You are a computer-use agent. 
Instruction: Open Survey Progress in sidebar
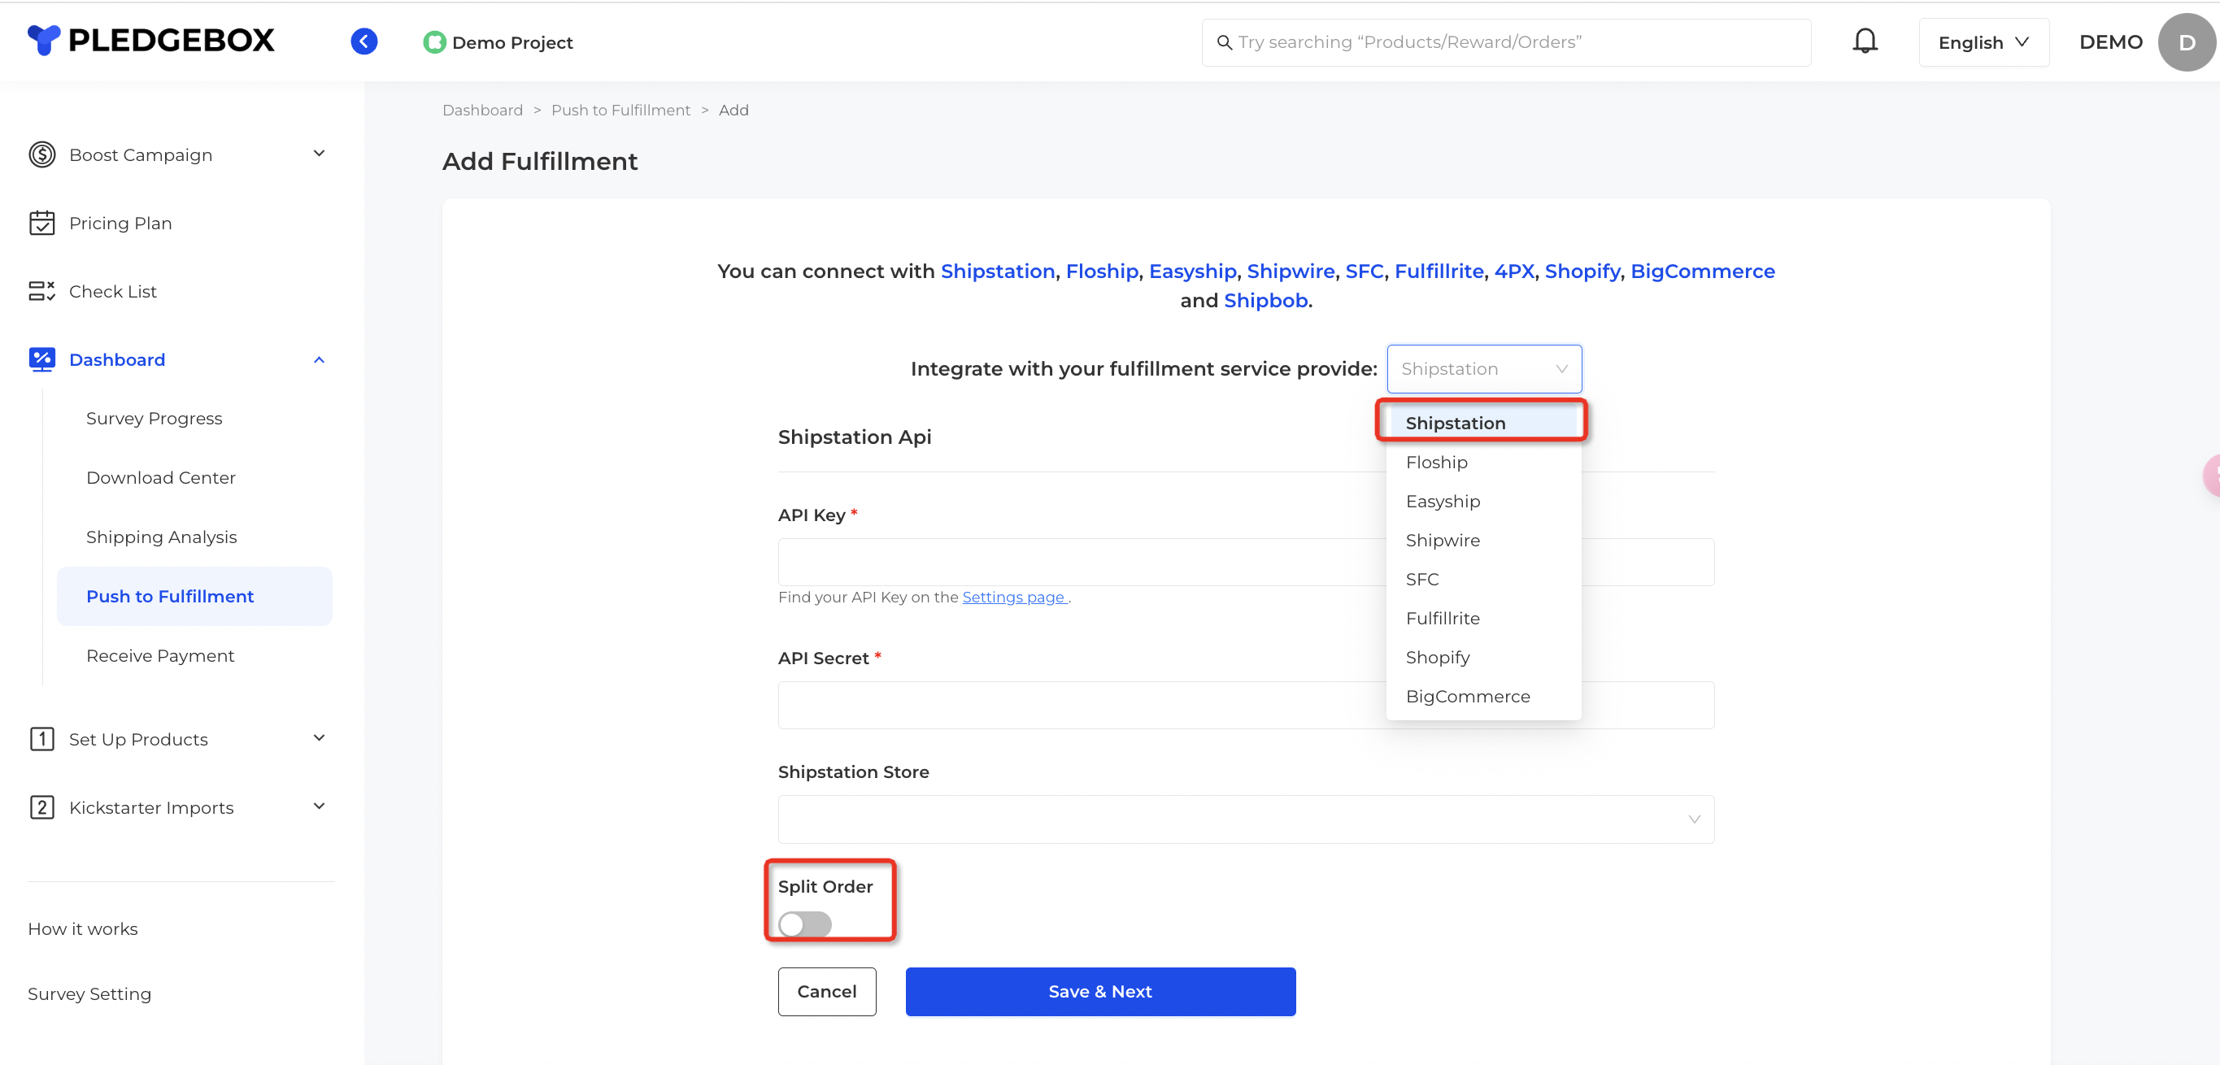(x=155, y=418)
